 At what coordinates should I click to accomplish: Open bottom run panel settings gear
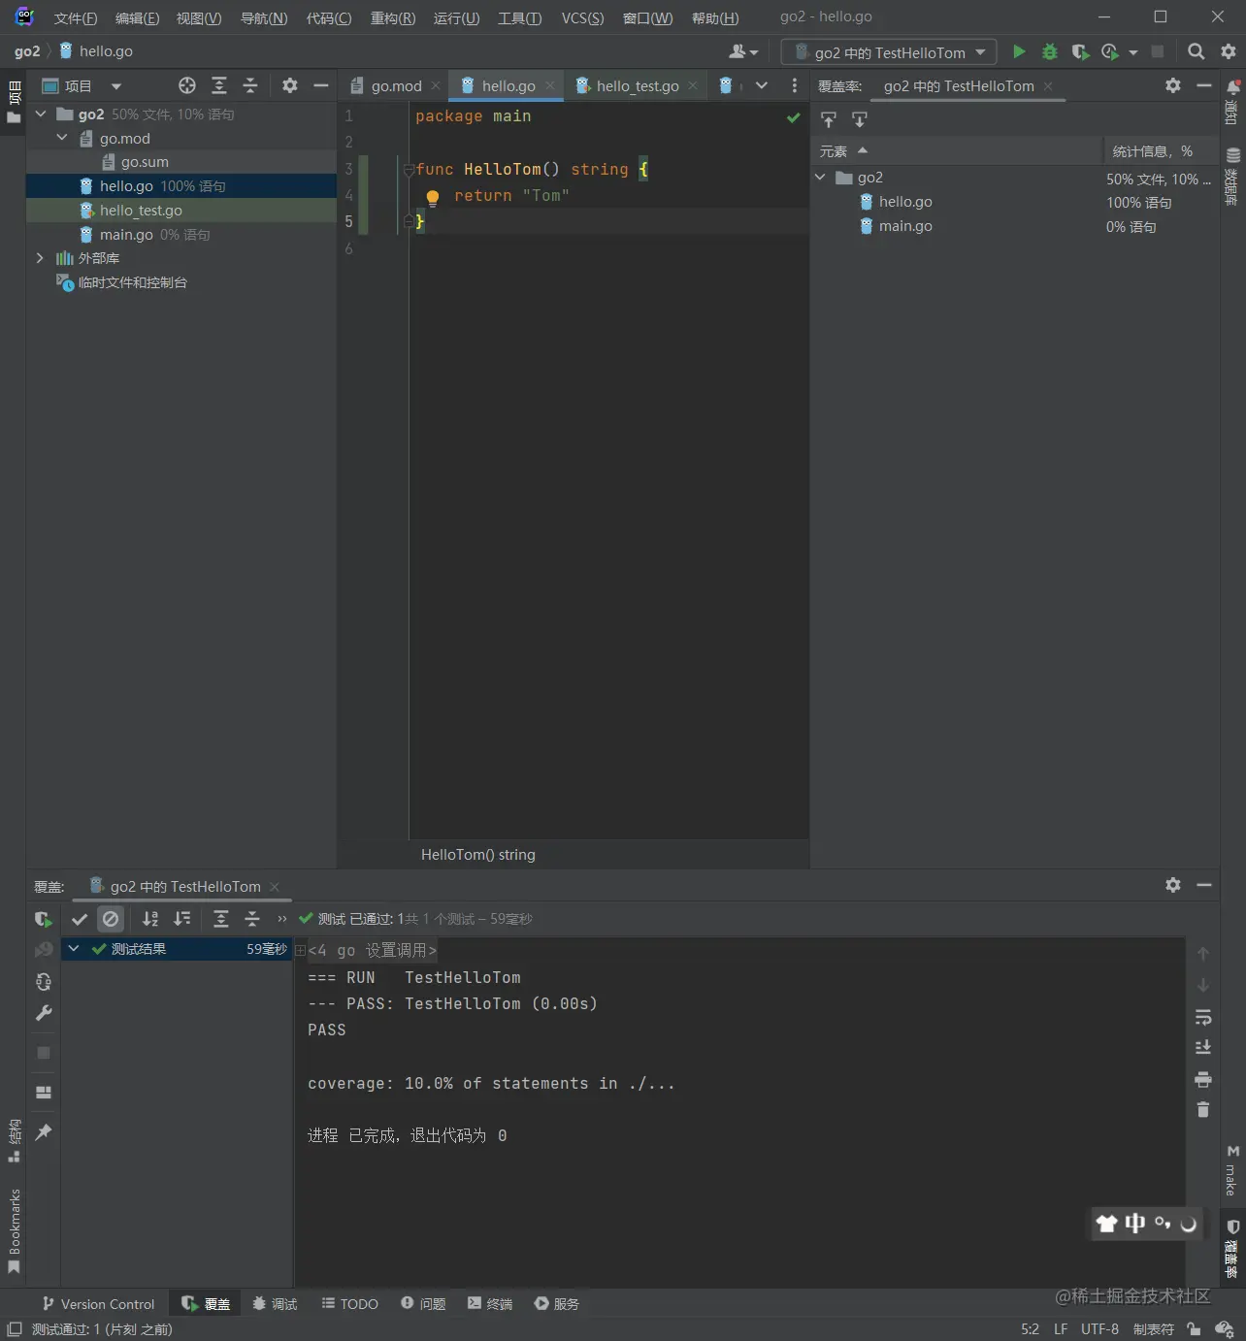coord(1173,885)
